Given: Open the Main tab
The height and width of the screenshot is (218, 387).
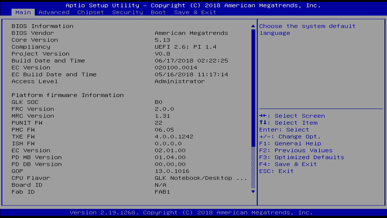Looking at the screenshot, I should (23, 12).
